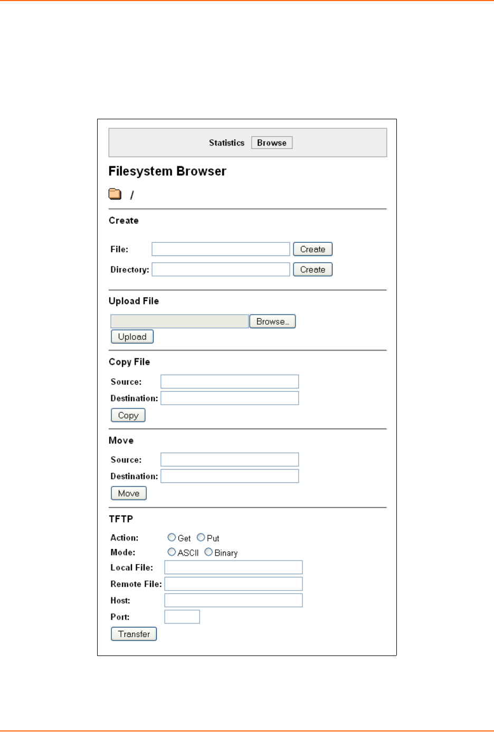Click the Copy File Source field
Viewport: 494px width, 732px height.
click(230, 382)
